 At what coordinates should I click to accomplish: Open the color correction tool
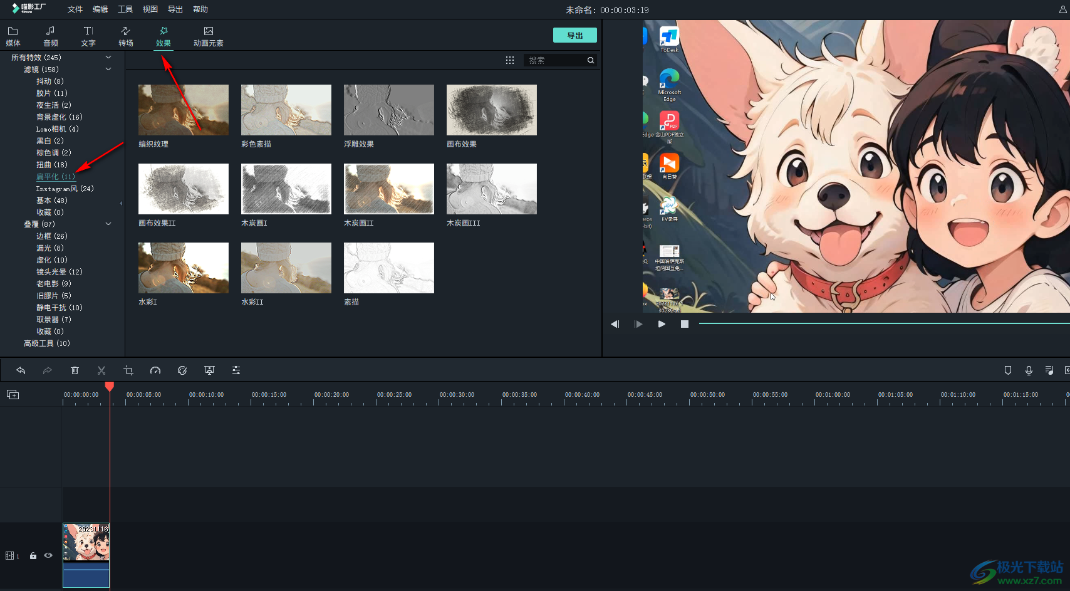182,370
